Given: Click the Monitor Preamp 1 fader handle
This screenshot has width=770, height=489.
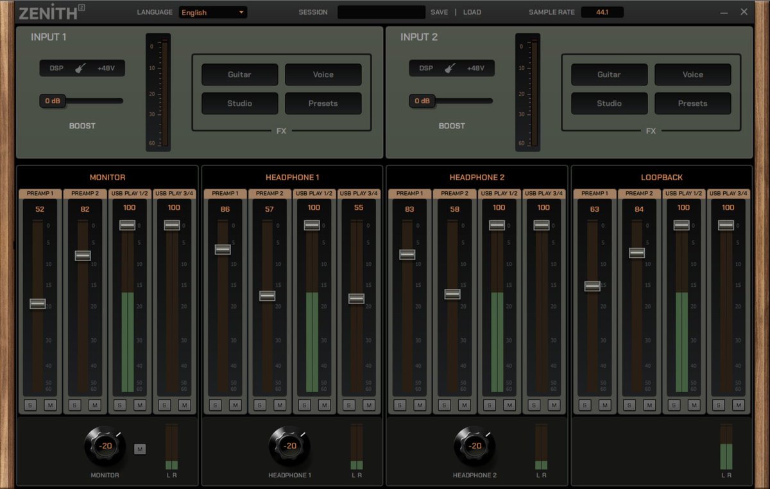Looking at the screenshot, I should [38, 304].
